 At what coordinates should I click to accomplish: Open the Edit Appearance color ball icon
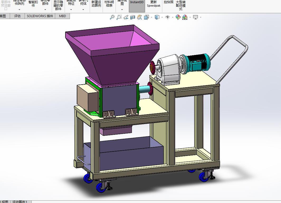(178, 17)
